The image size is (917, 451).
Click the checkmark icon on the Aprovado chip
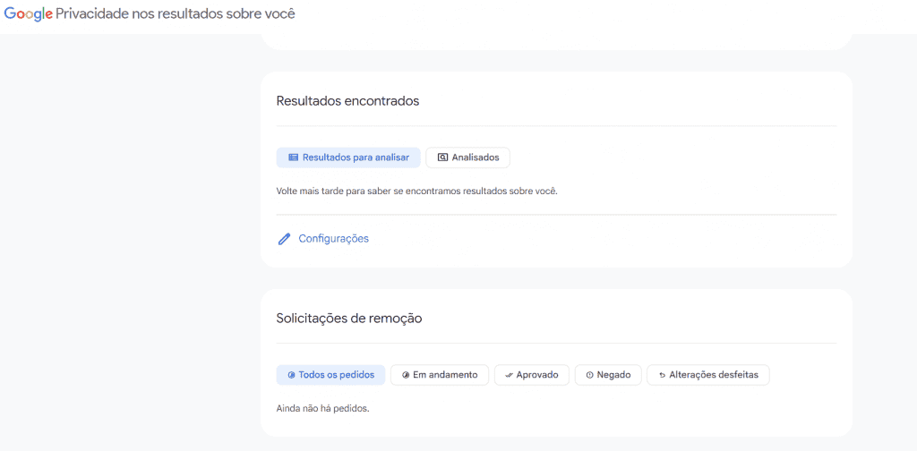pyautogui.click(x=509, y=375)
